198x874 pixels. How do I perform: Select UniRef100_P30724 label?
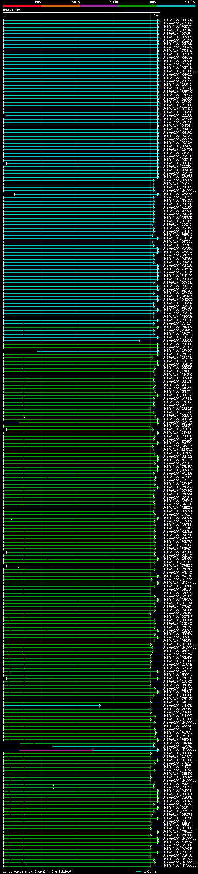(x=178, y=334)
